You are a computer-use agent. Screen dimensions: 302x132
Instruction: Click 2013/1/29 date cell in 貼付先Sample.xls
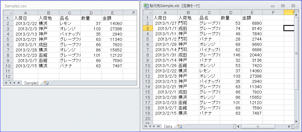point(165,44)
